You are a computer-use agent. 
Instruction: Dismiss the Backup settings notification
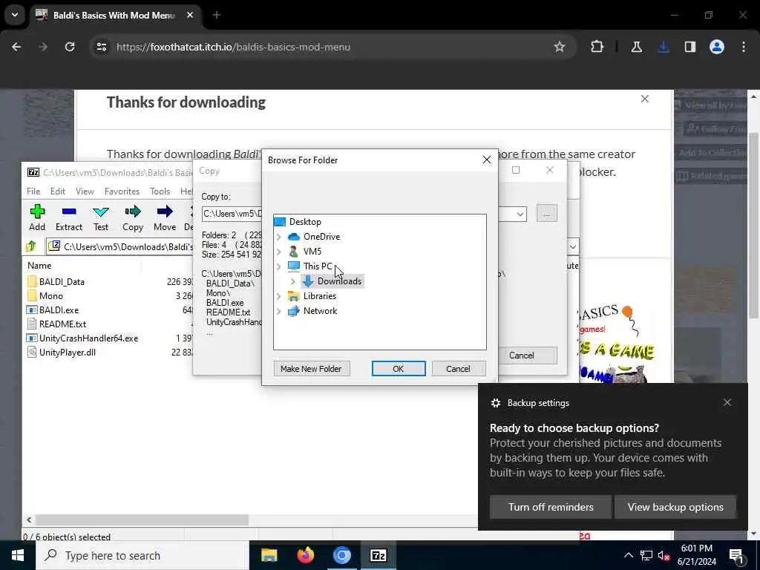[x=727, y=402]
